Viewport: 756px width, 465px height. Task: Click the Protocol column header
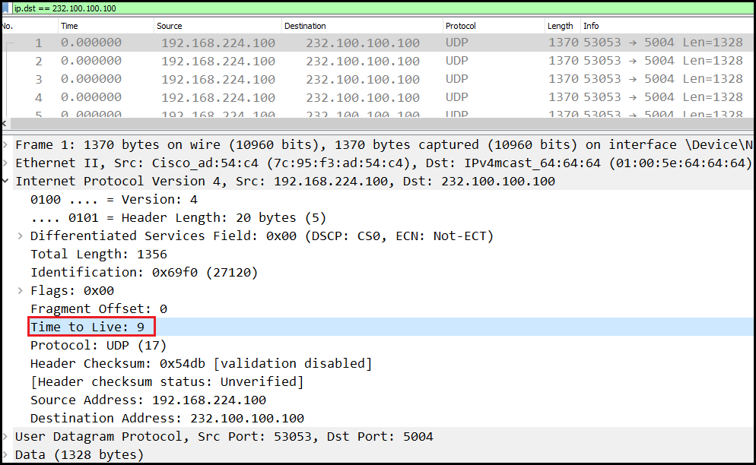pos(461,26)
